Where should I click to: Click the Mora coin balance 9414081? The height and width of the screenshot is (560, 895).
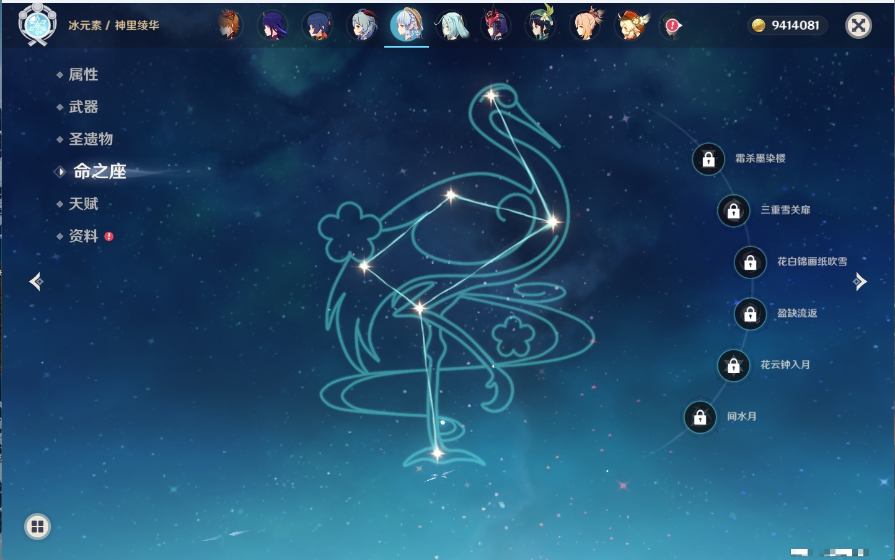pyautogui.click(x=787, y=25)
